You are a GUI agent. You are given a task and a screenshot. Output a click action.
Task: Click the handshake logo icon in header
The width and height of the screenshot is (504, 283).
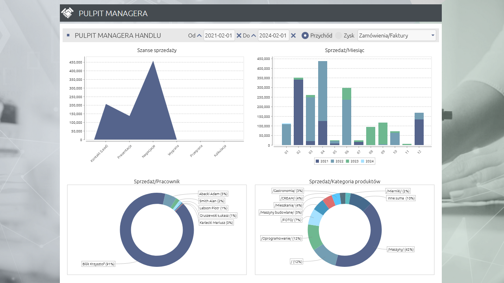tap(67, 13)
